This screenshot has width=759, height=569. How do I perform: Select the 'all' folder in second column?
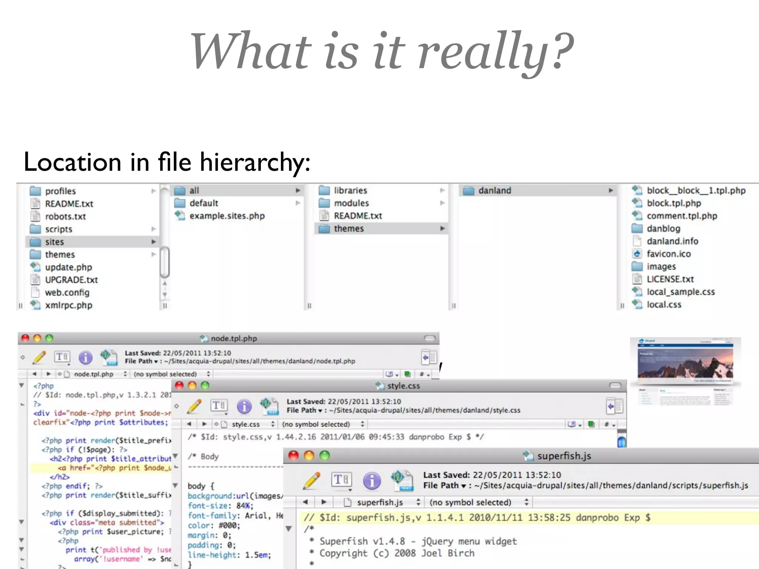tap(237, 190)
